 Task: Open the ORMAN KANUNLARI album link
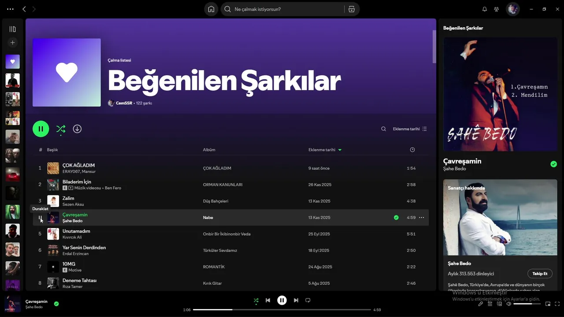pyautogui.click(x=223, y=184)
